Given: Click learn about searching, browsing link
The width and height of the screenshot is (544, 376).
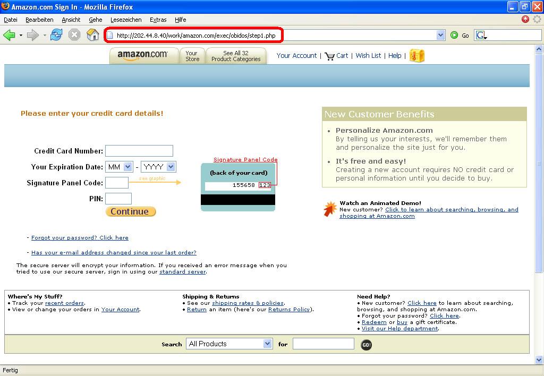Looking at the screenshot, I should (x=429, y=212).
